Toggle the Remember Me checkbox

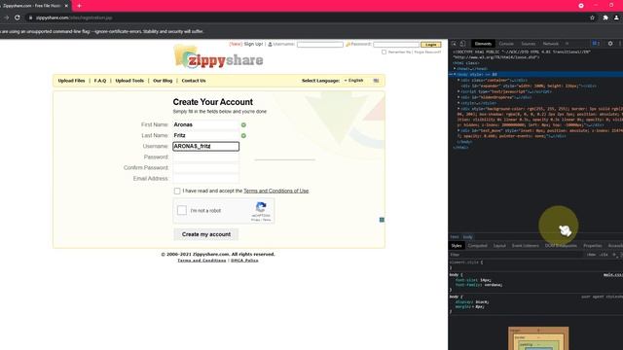click(384, 52)
